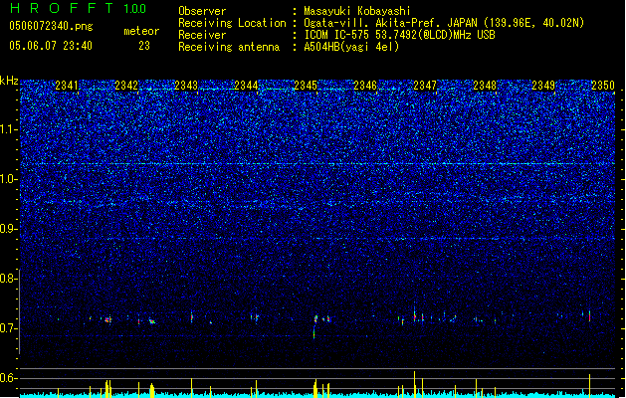
Task: Click the Receiving Location label
Action: 232,23
